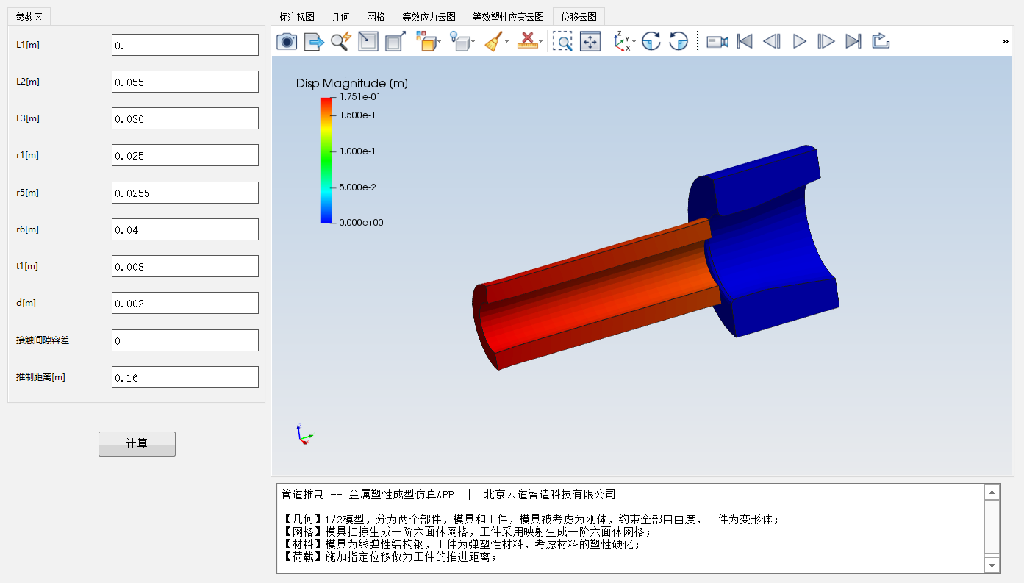1024x583 pixels.
Task: Switch to the 标注视图 tab
Action: tap(297, 17)
